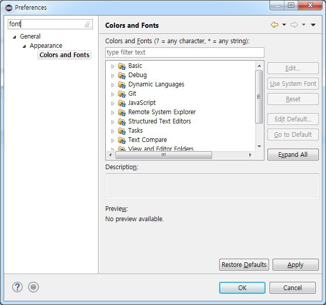Expand the Tasks category
Screen dimensions: 326x305
(112, 131)
